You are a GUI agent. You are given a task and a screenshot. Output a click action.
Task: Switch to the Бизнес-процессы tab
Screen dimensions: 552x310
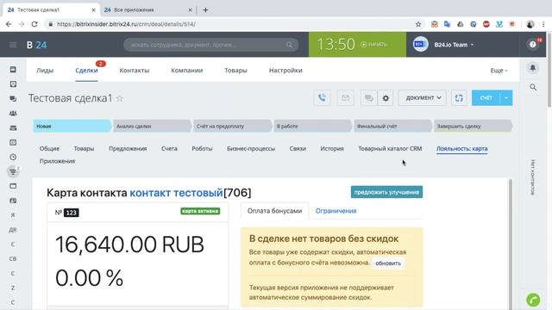[251, 148]
